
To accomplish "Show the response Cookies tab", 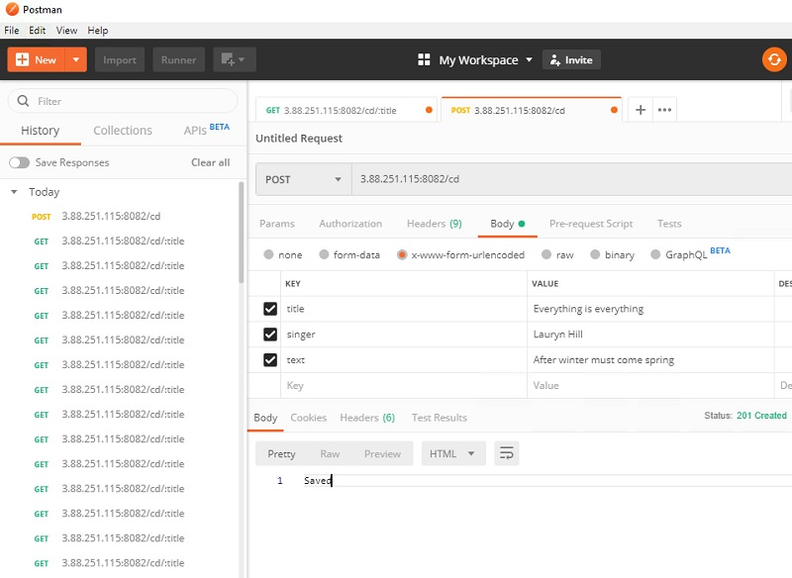I will (308, 418).
